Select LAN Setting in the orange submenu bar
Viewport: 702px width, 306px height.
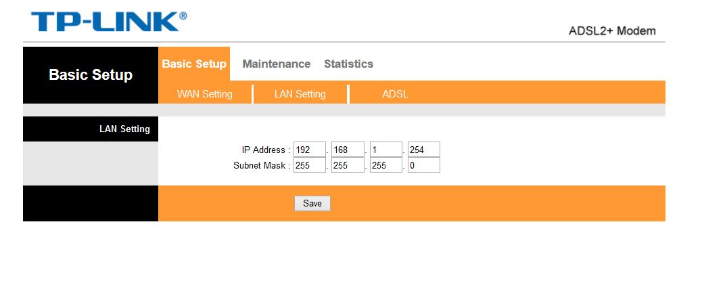pyautogui.click(x=300, y=94)
